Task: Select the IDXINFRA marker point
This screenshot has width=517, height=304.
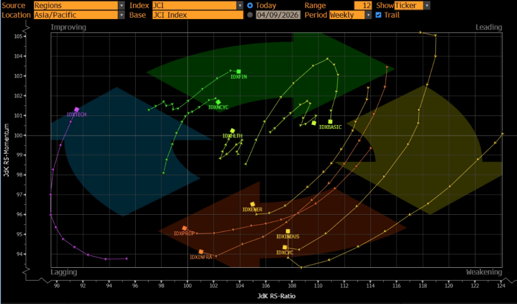Action: [x=201, y=252]
